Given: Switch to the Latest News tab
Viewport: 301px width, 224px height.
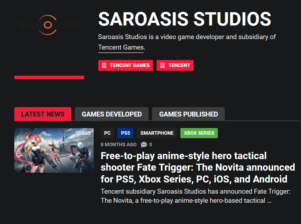Looking at the screenshot, I should click(43, 114).
